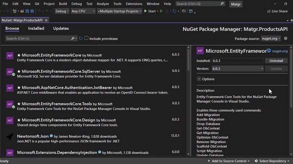
Task: Click the EntityFrameworkCore.Tools package icon
Action: [x=10, y=104]
